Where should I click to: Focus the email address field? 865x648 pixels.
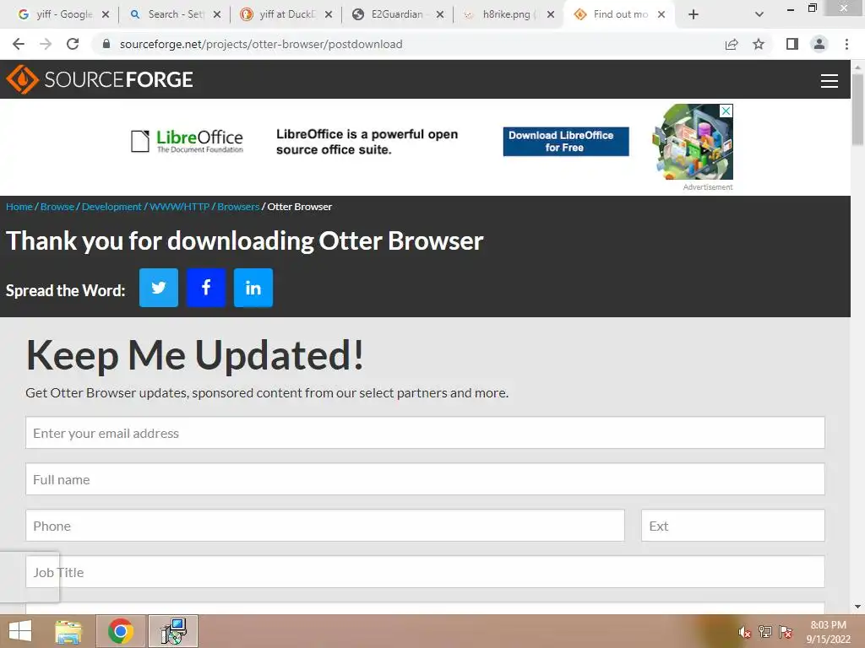426,433
